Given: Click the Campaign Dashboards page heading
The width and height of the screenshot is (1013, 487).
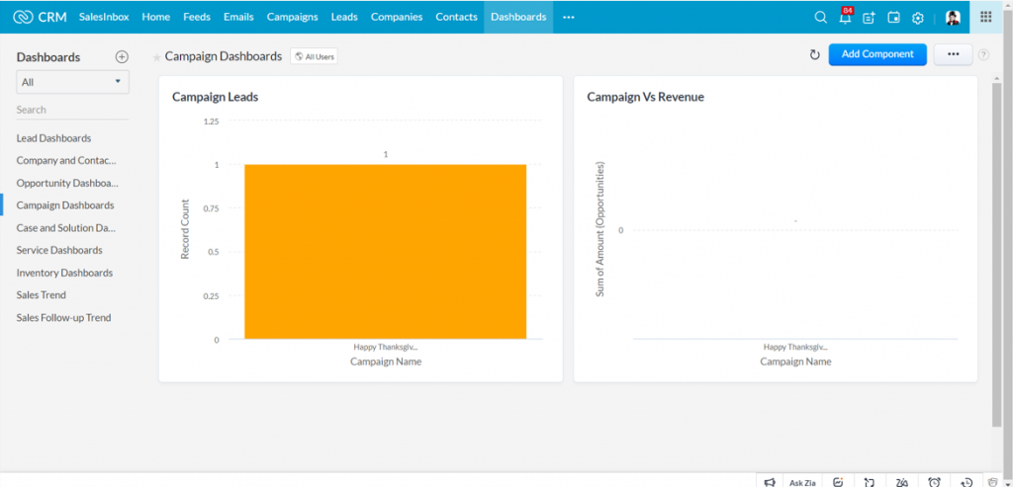Looking at the screenshot, I should point(224,56).
